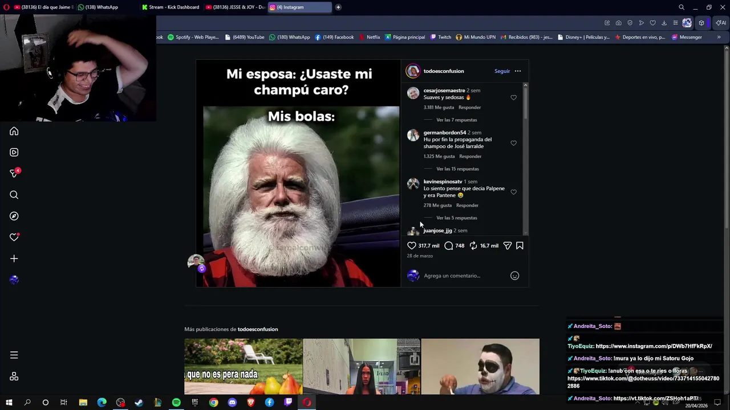This screenshot has width=730, height=410.
Task: Click the Agrega un comentario input field
Action: coord(464,276)
